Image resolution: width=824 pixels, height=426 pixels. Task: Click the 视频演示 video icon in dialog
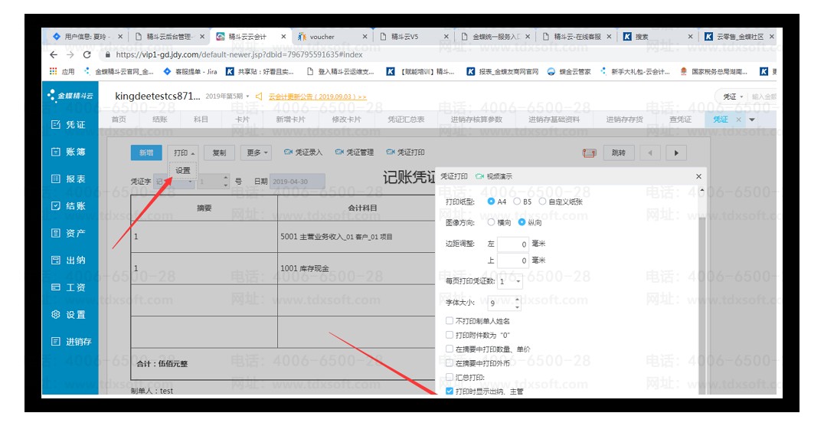tap(480, 176)
